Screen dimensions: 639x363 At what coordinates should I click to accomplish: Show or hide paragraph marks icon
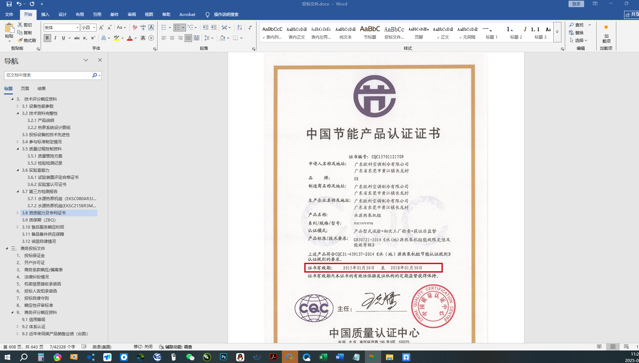point(250,27)
